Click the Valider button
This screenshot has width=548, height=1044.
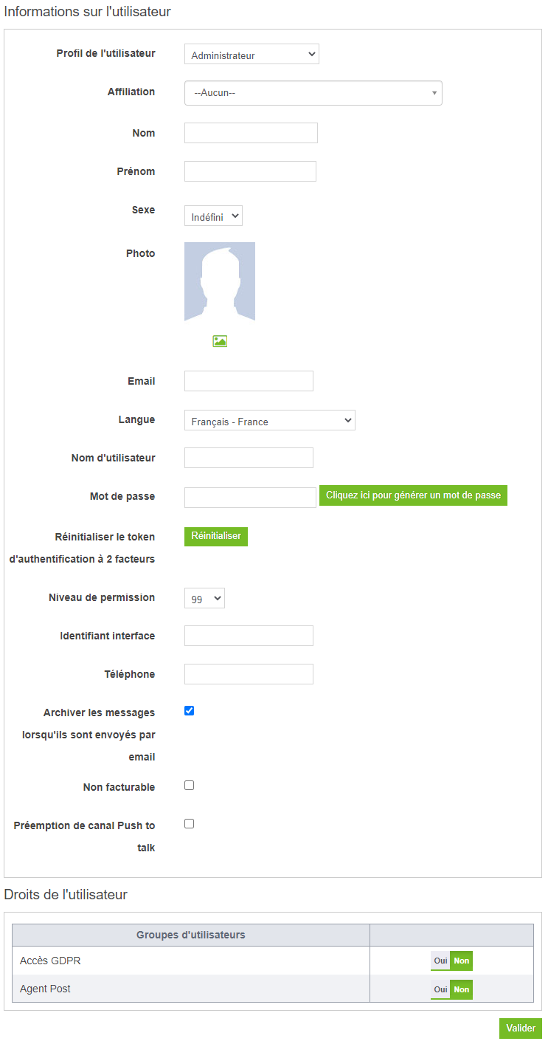tap(521, 1028)
